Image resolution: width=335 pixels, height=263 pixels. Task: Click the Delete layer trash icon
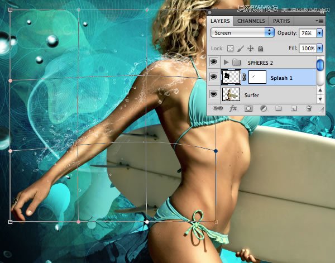point(309,108)
